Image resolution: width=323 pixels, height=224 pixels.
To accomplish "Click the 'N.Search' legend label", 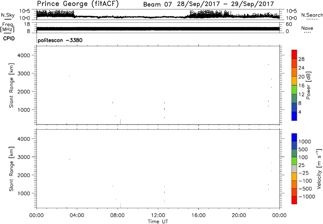I will [312, 15].
